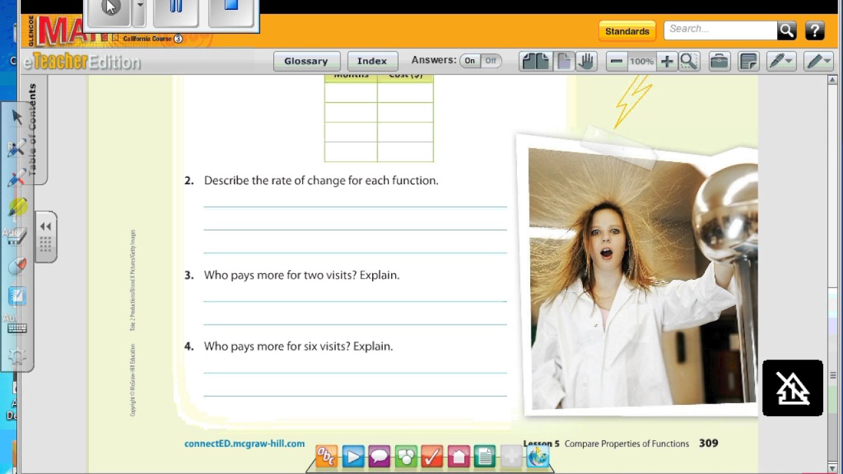Switch to two-page view

[x=535, y=61]
